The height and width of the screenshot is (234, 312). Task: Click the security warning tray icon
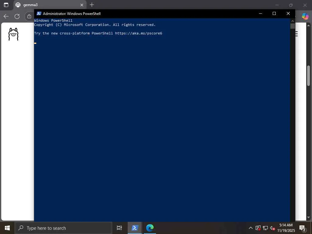tap(258, 228)
